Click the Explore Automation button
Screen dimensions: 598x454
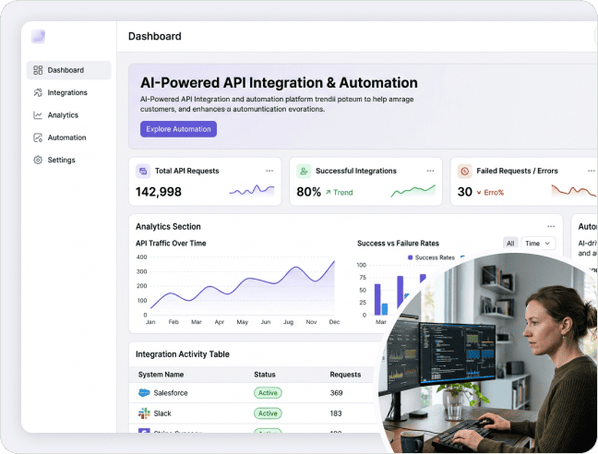178,129
